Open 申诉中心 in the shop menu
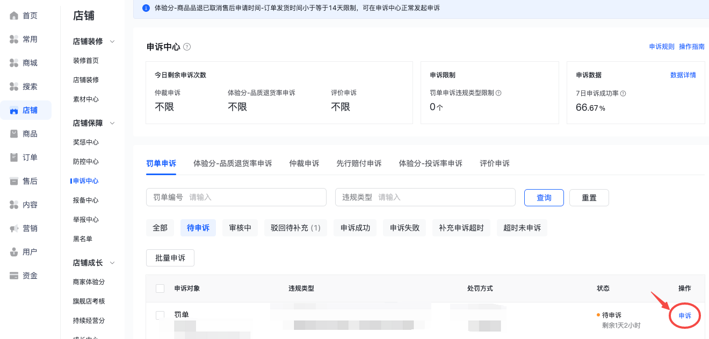 pyautogui.click(x=86, y=181)
